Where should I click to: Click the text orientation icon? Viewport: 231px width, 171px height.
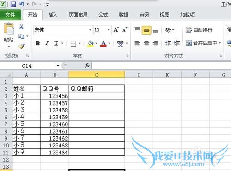pos(168,30)
